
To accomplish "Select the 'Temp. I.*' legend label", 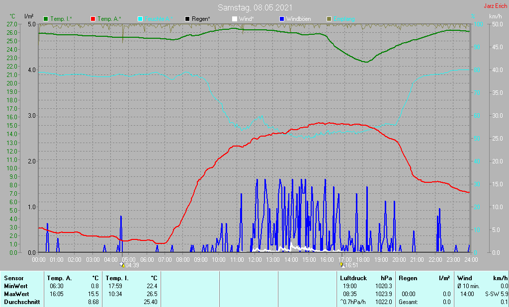I will pos(62,19).
